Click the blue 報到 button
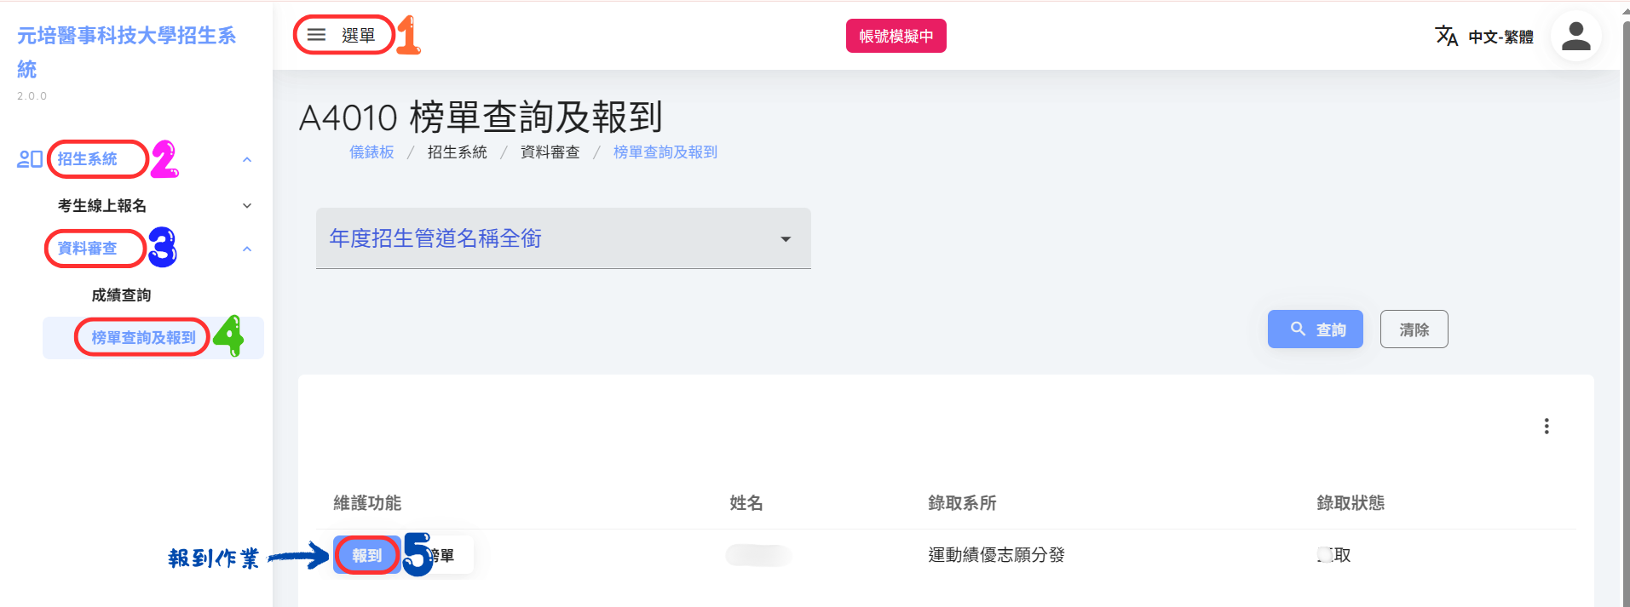Viewport: 1630px width, 607px height. [x=367, y=555]
